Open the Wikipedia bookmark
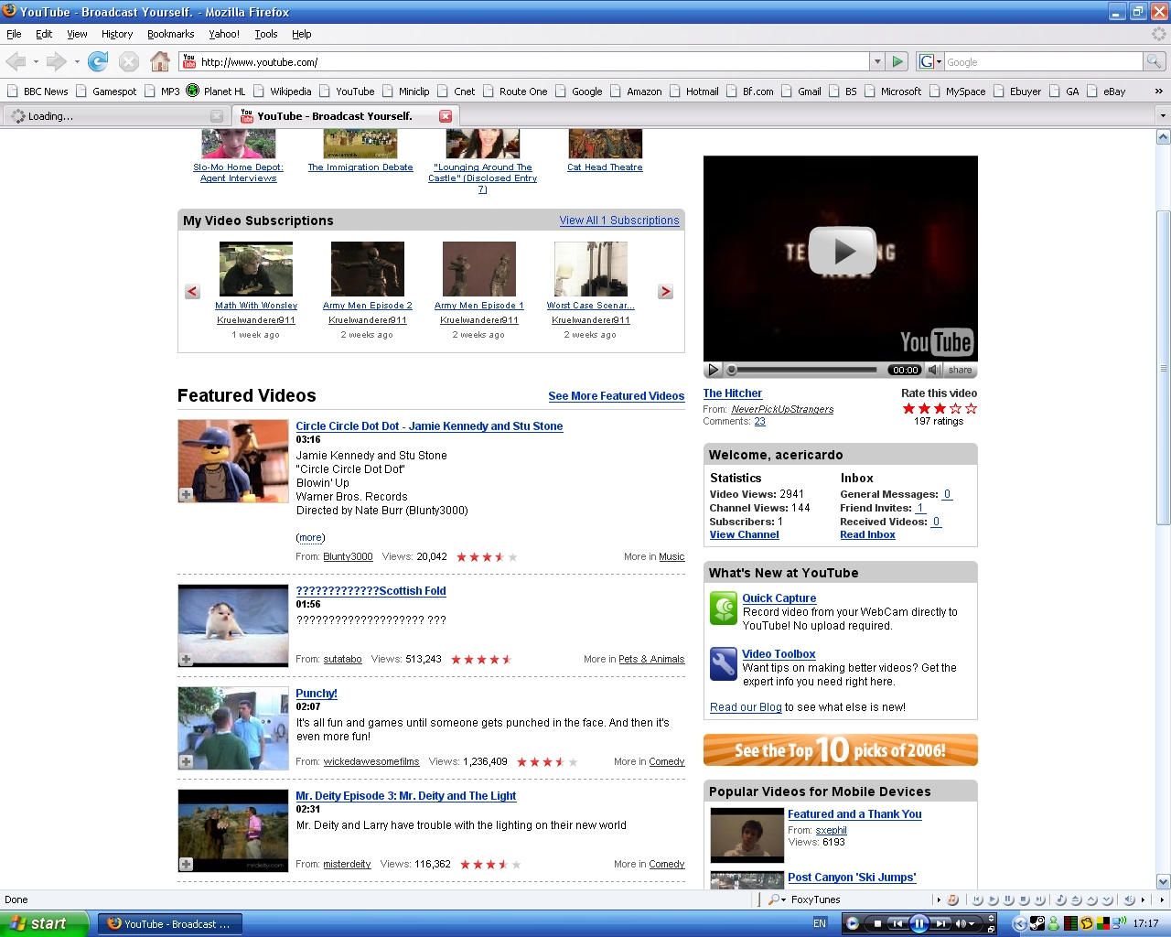1171x937 pixels. (284, 92)
